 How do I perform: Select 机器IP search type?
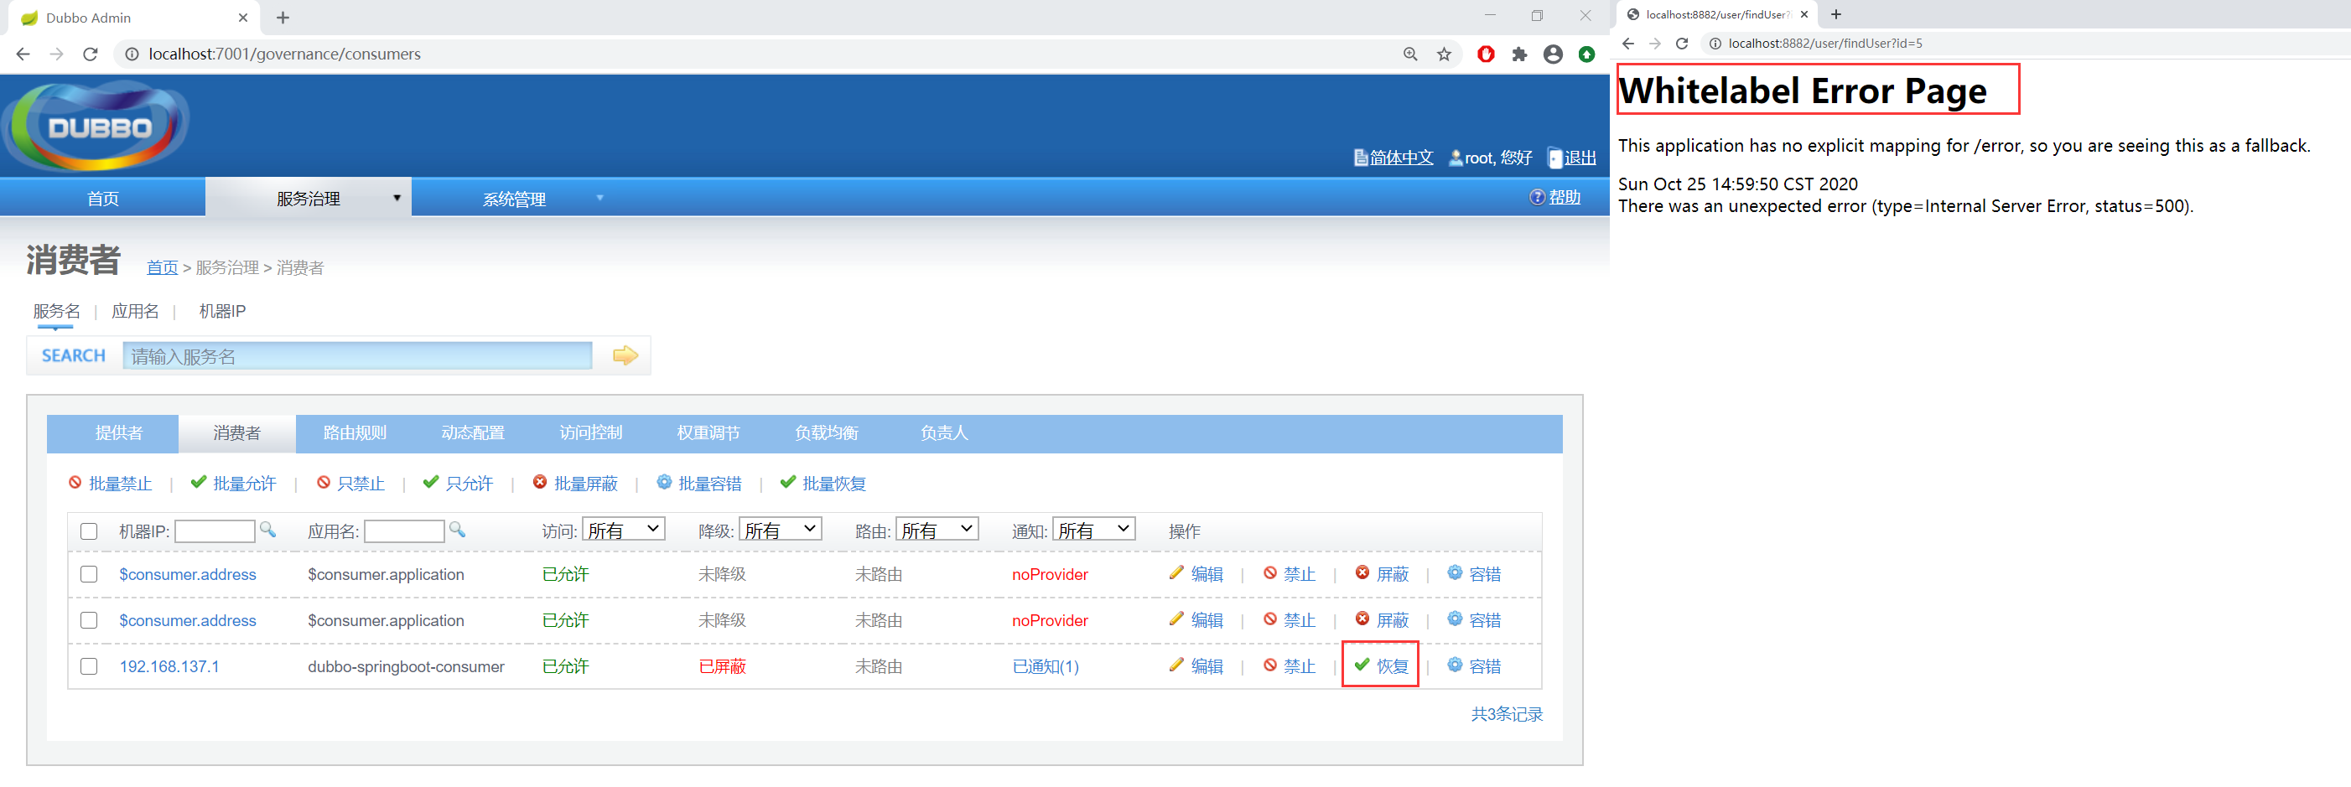coord(223,312)
